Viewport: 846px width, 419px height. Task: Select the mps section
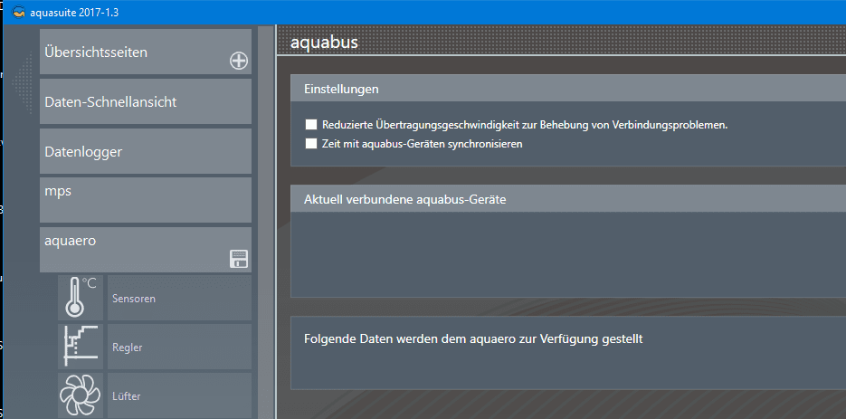[x=146, y=200]
